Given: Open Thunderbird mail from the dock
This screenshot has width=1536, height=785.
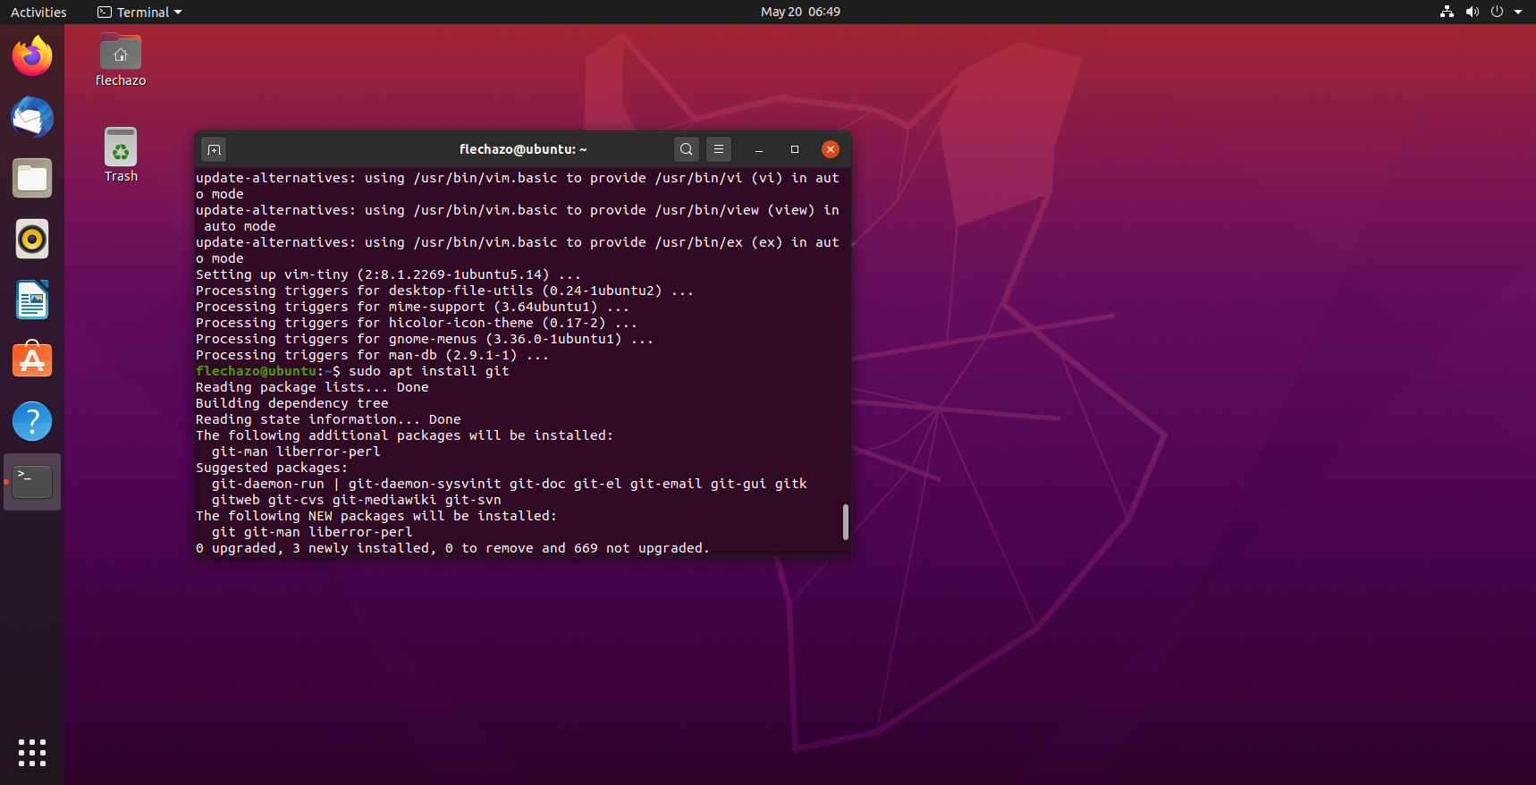Looking at the screenshot, I should (x=32, y=118).
